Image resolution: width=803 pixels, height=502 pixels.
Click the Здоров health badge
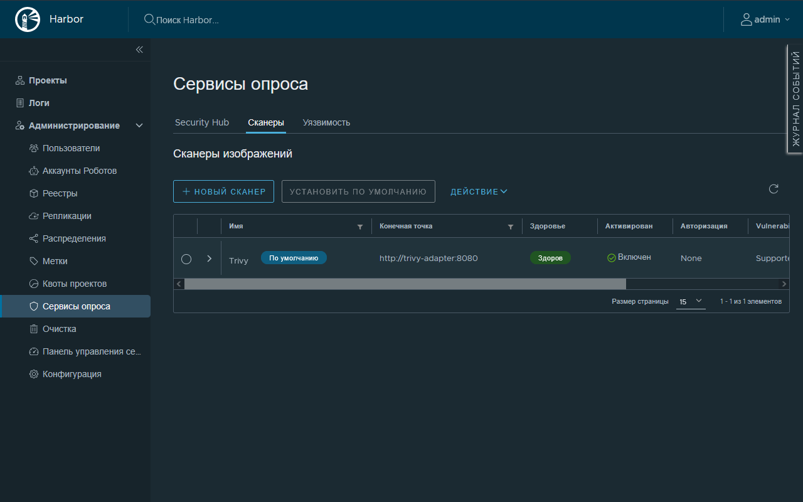tap(551, 258)
